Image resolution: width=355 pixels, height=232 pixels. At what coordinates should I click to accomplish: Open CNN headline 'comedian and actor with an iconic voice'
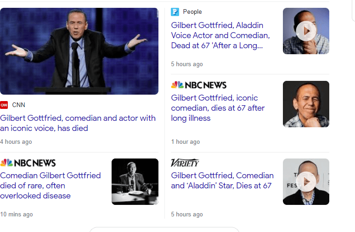(78, 123)
